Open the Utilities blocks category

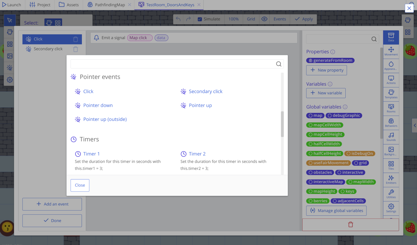[391, 194]
